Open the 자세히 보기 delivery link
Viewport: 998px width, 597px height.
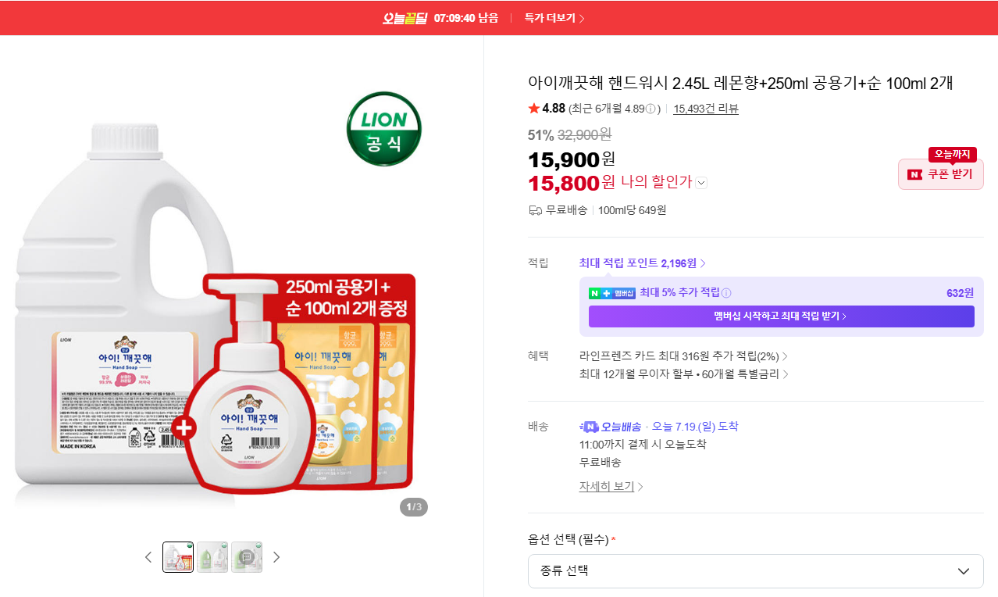[611, 486]
